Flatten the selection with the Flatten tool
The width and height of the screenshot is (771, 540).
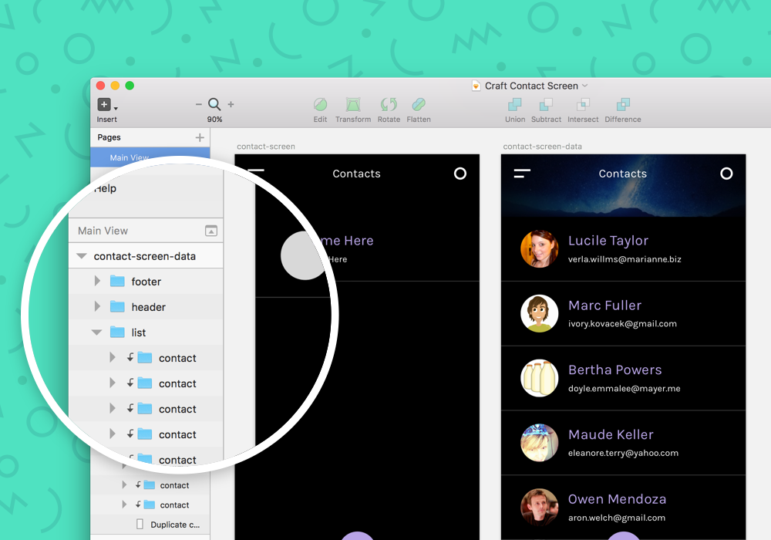tap(419, 108)
